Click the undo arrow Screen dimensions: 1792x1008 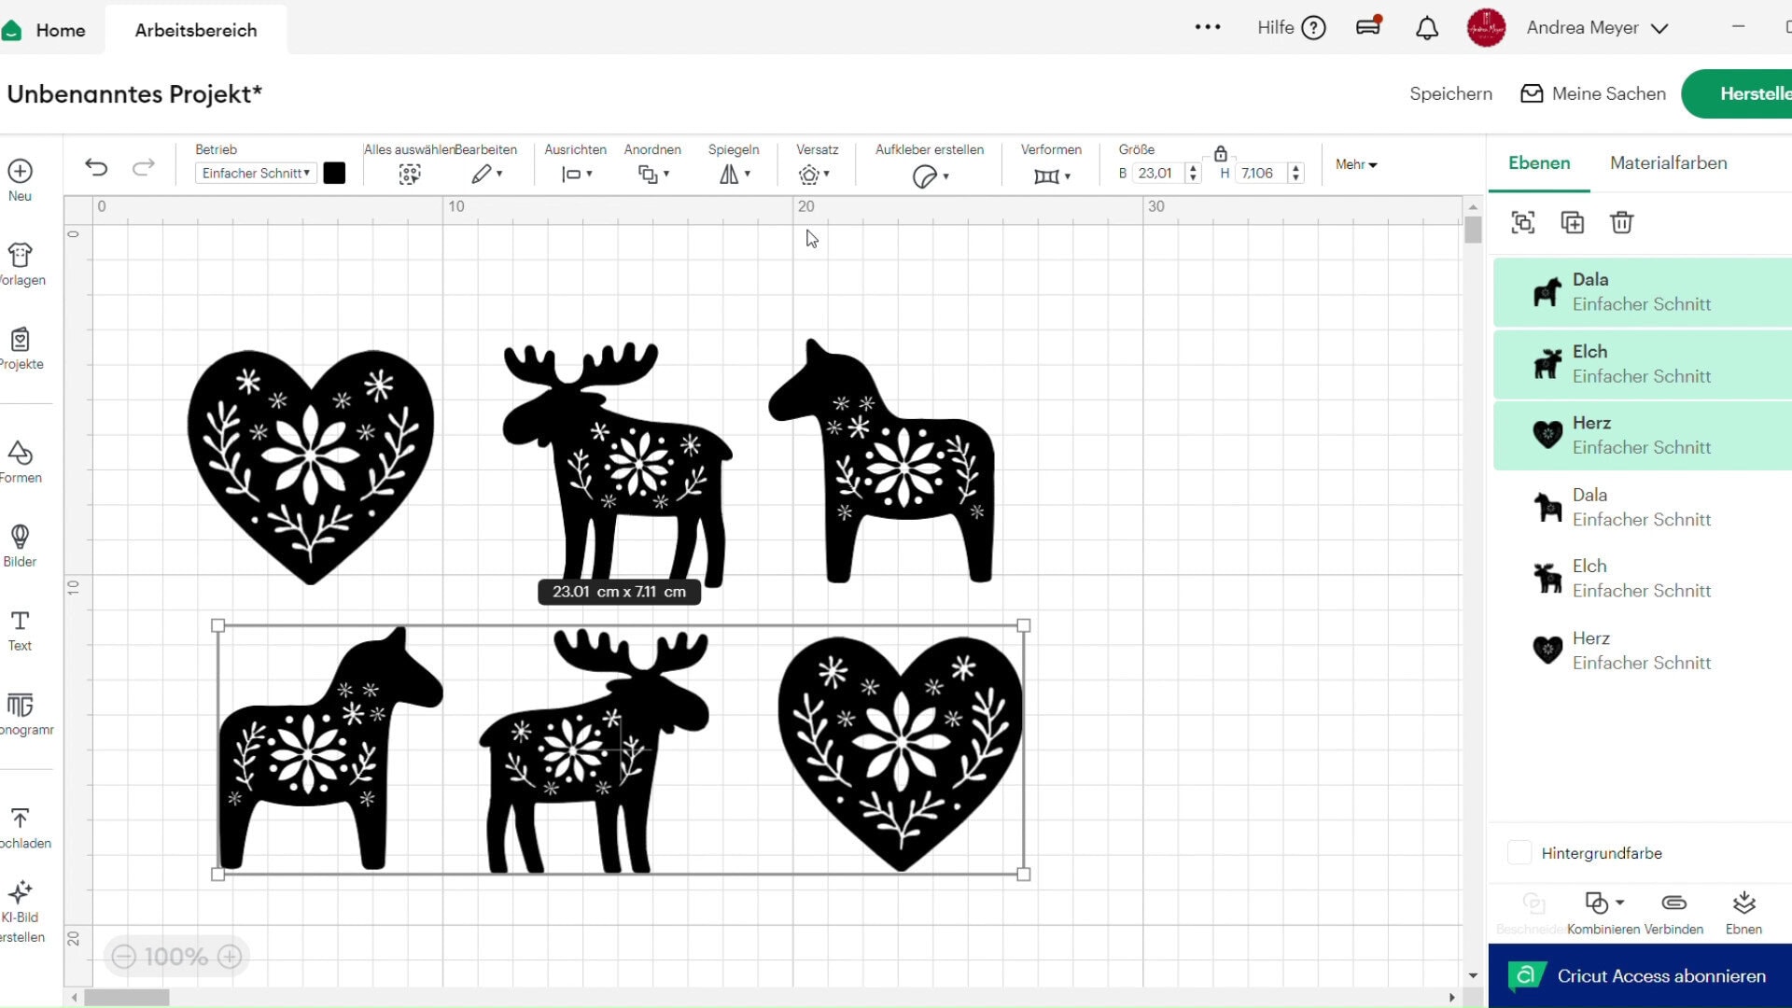[x=96, y=168]
